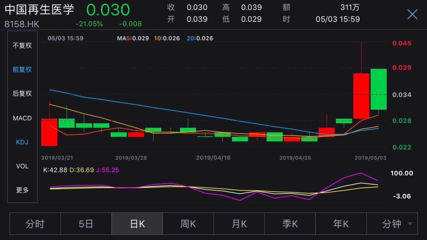Tap K:42.88 indicator value

point(55,170)
